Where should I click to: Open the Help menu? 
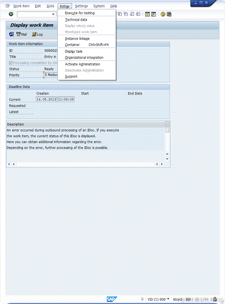[x=114, y=6]
